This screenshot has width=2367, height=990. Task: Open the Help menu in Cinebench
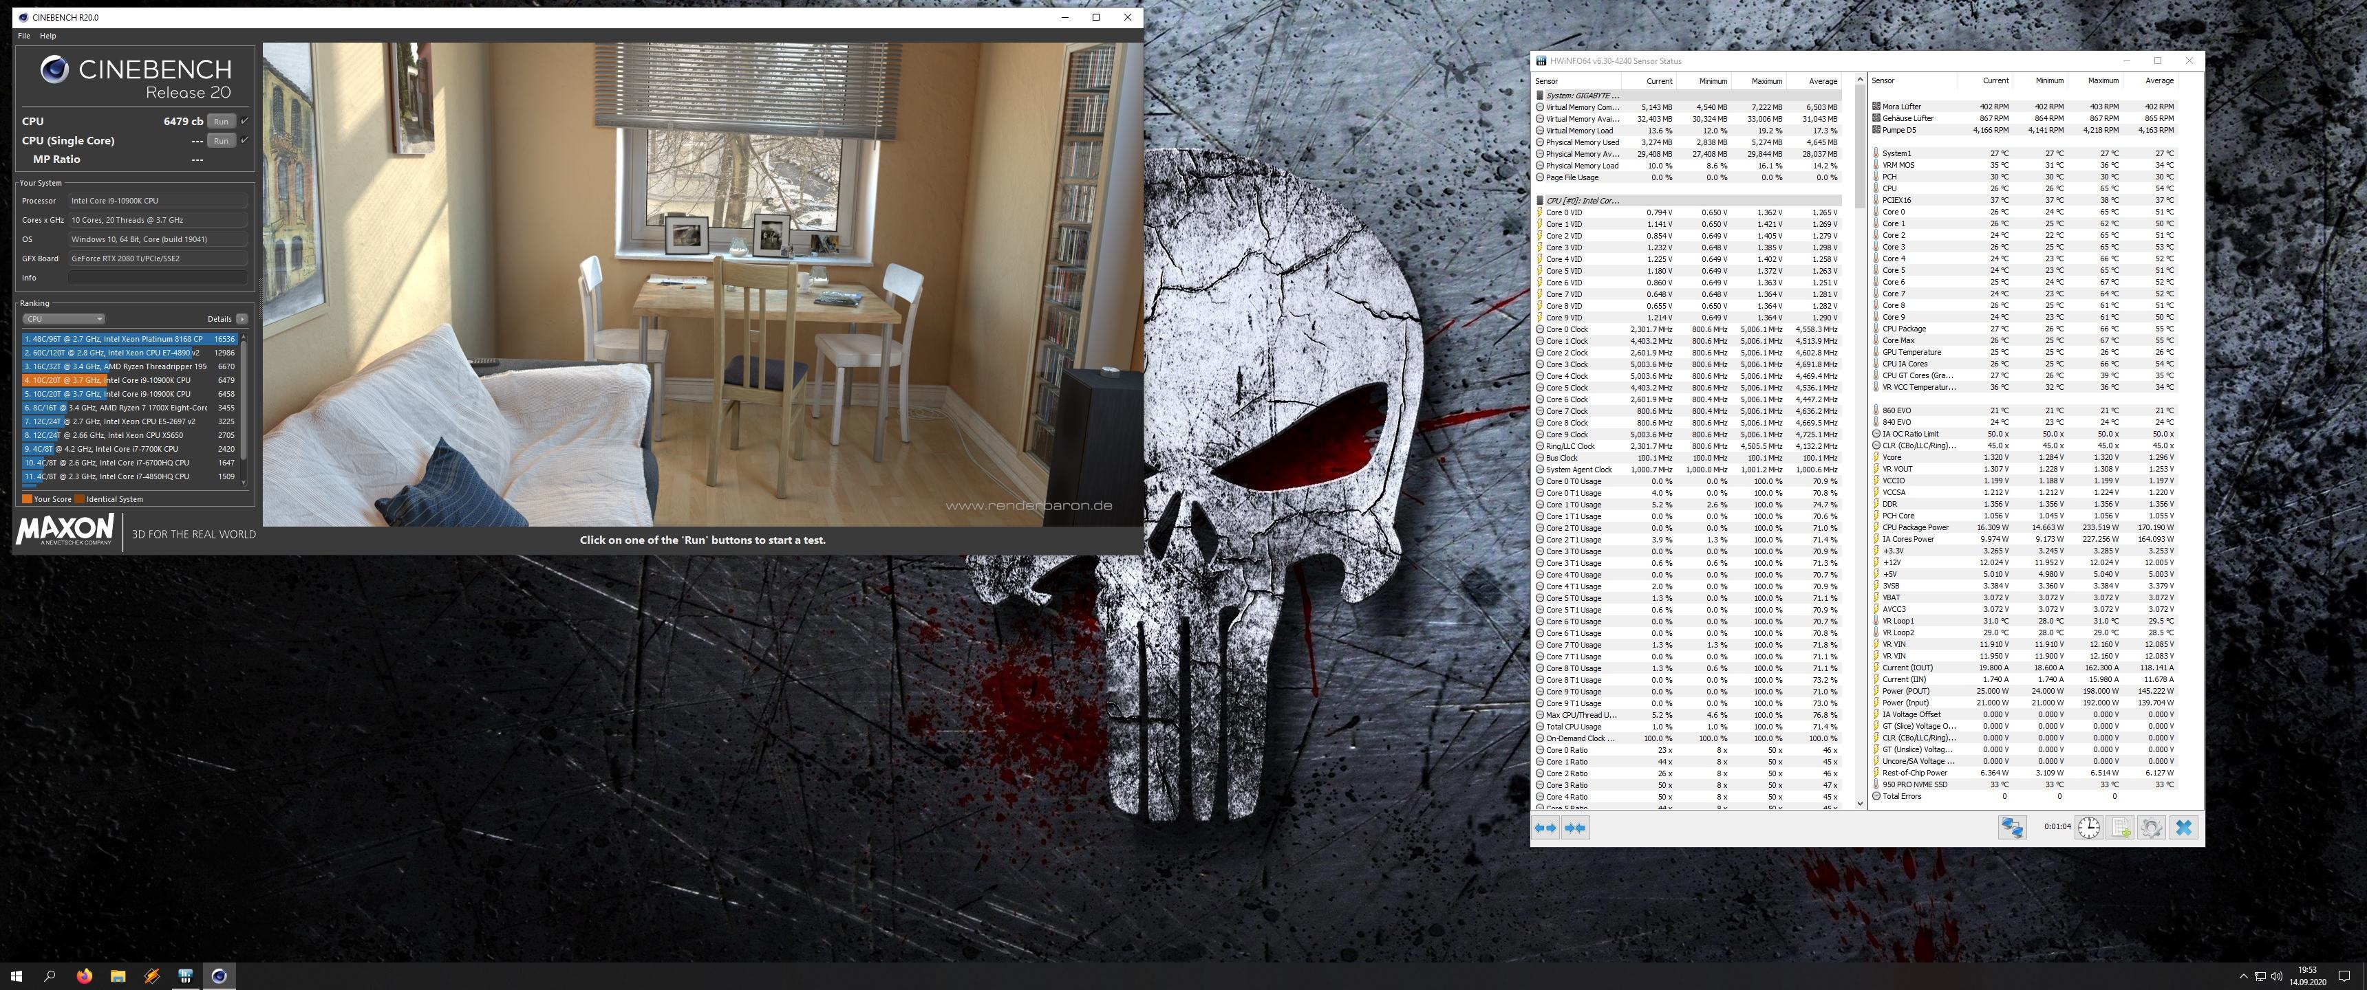(x=47, y=36)
